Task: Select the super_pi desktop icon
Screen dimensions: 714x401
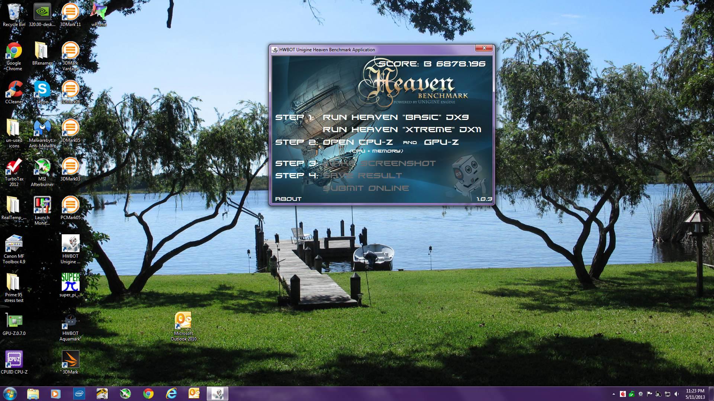Action: point(70,286)
